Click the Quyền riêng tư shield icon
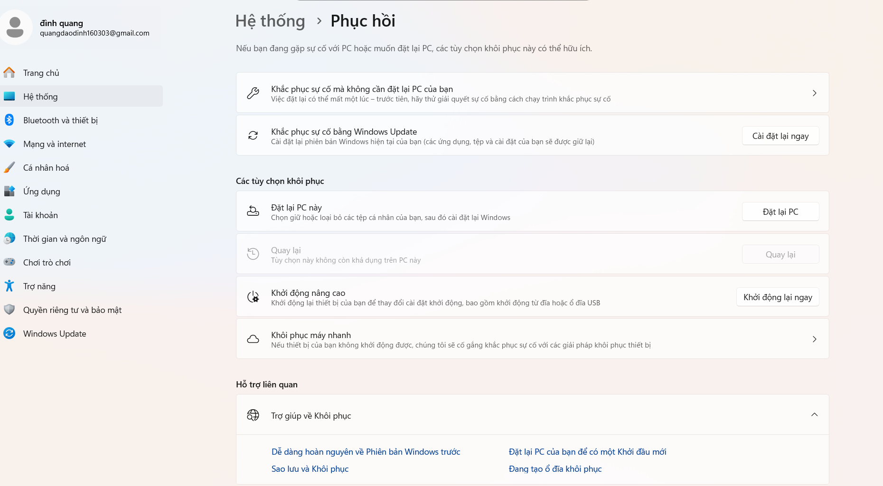883x486 pixels. (9, 310)
